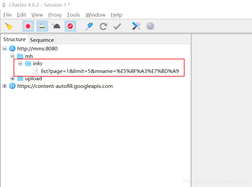
Task: Toggle the red Record button
Action: click(x=28, y=26)
